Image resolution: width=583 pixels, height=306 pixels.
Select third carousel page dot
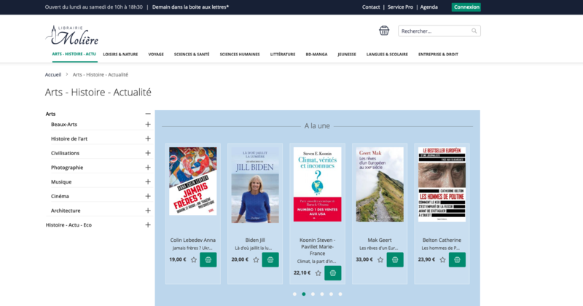313,294
